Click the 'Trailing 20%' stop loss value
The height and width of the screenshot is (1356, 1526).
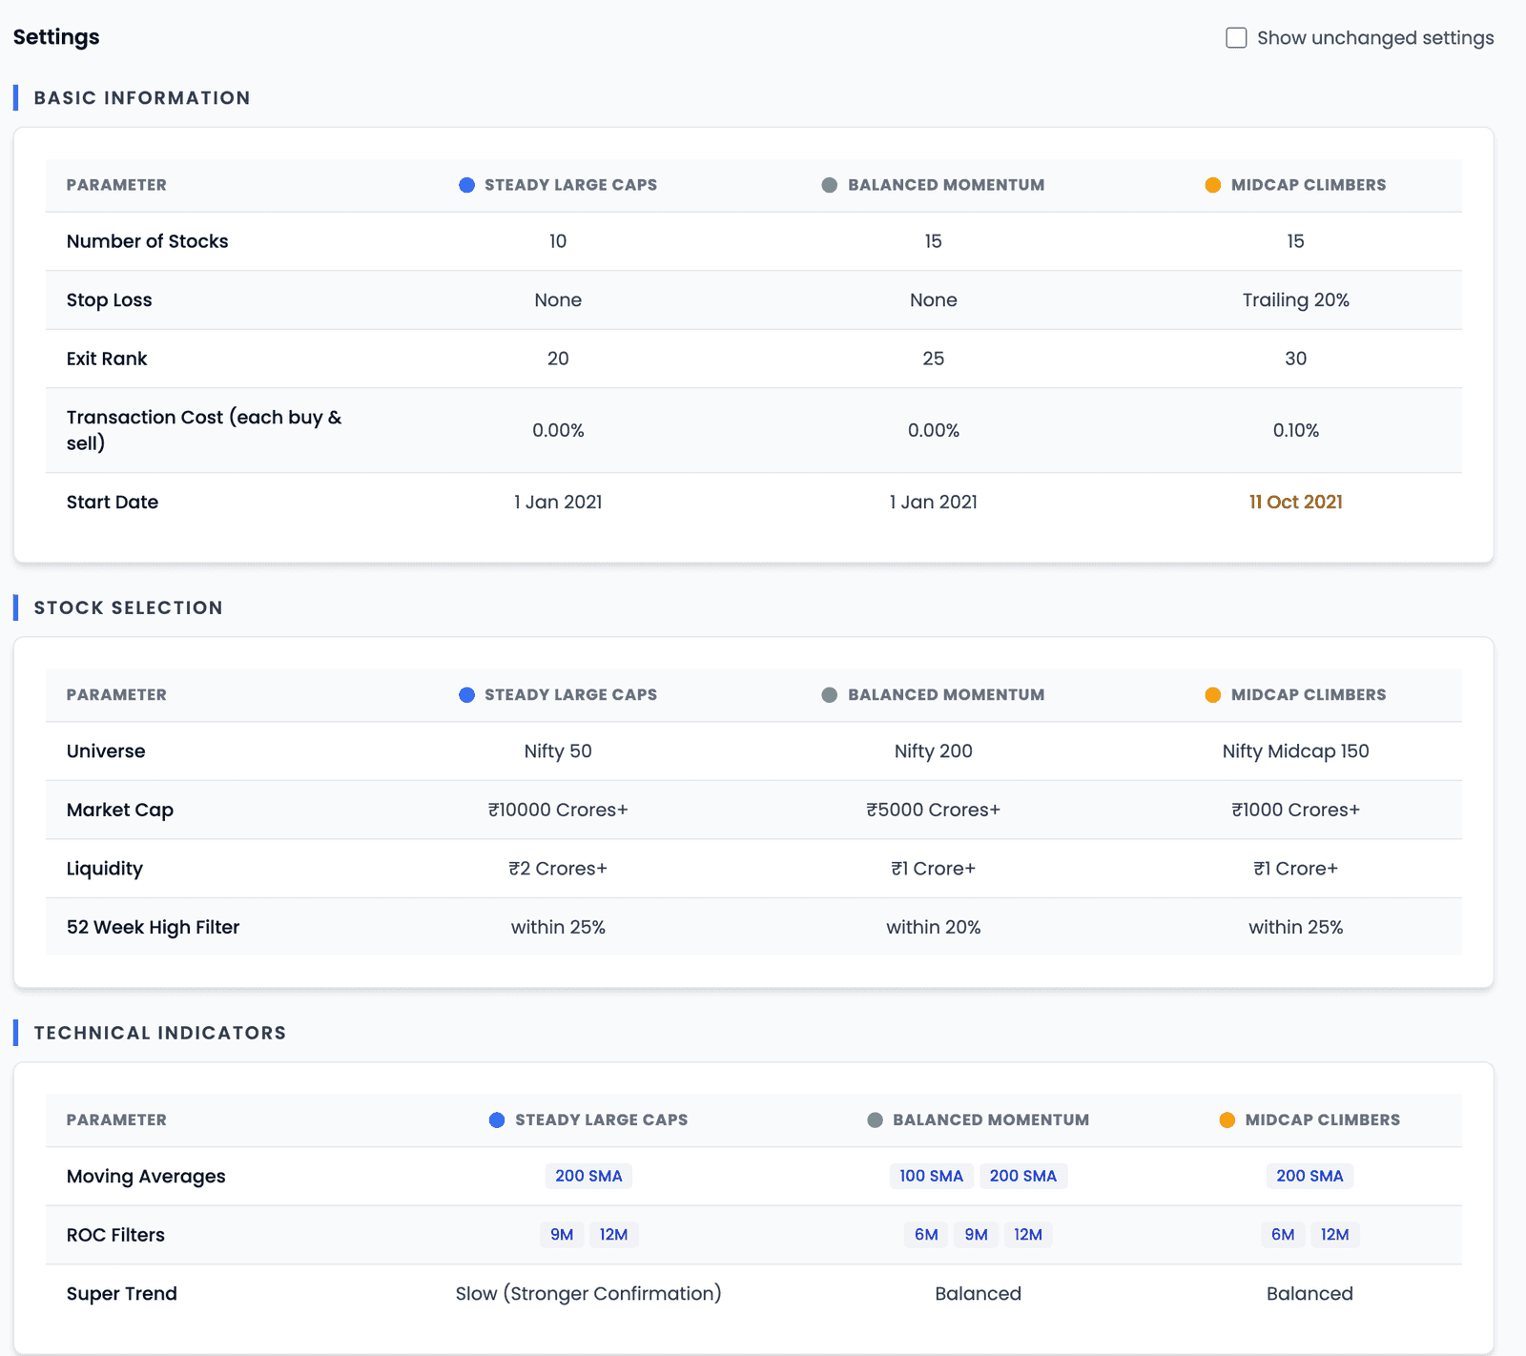point(1295,300)
